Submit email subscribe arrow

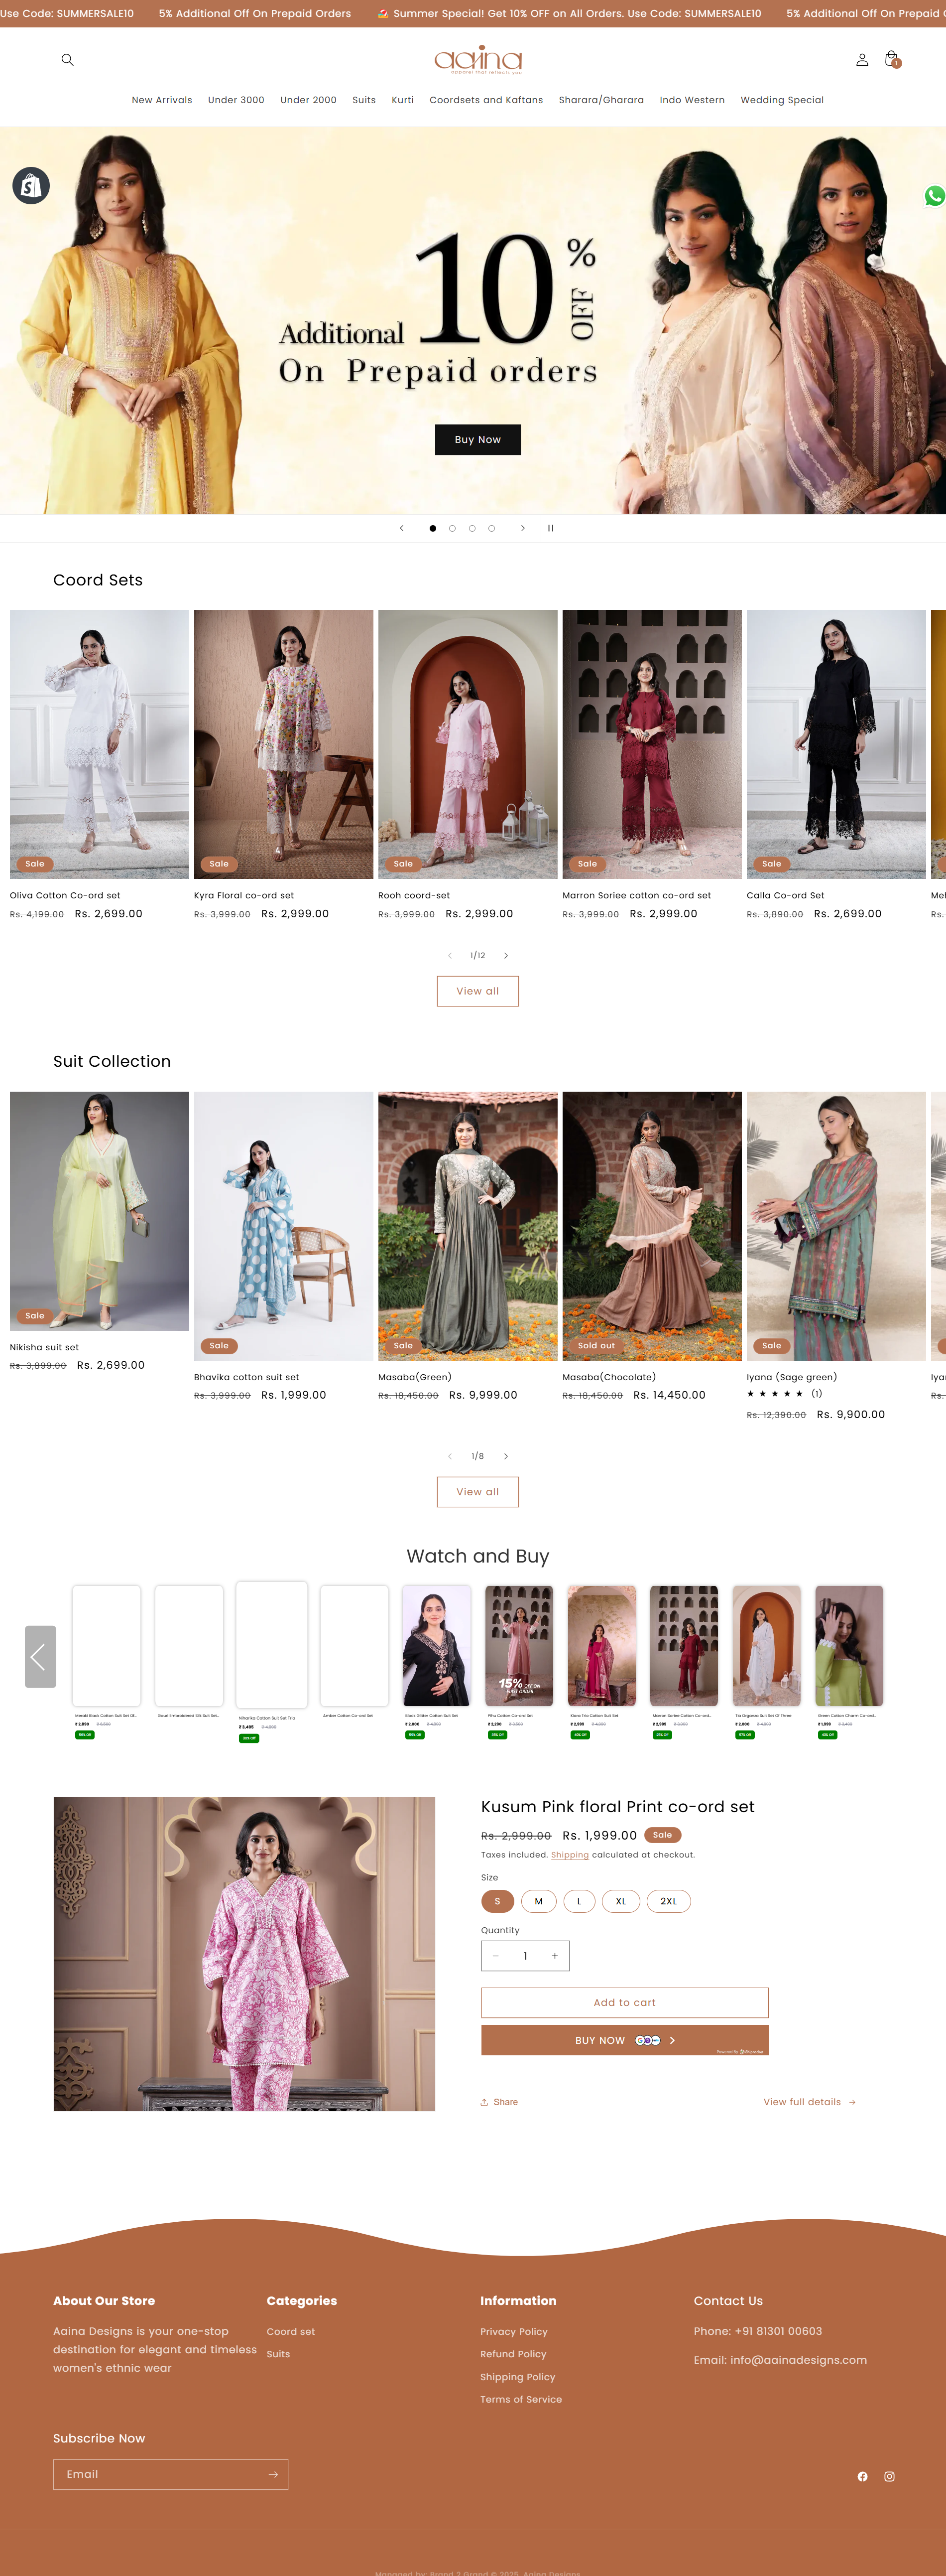[x=273, y=2474]
